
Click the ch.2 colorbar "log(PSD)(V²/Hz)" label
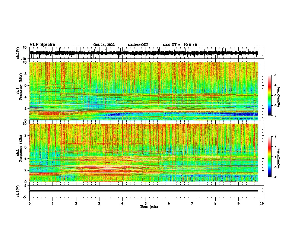pyautogui.click(x=279, y=158)
